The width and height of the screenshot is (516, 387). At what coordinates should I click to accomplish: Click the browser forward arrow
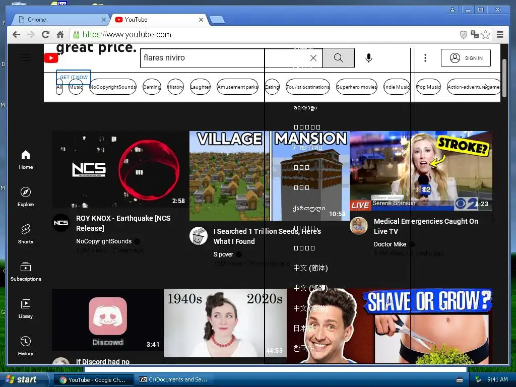[31, 35]
